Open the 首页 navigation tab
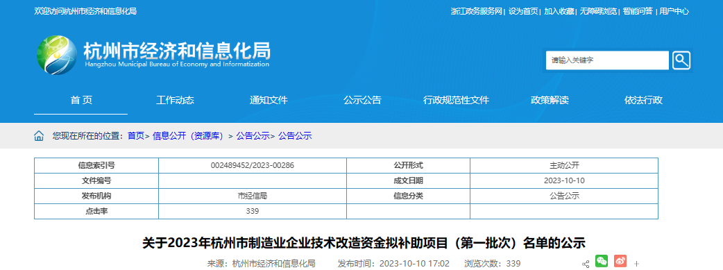 (x=81, y=100)
